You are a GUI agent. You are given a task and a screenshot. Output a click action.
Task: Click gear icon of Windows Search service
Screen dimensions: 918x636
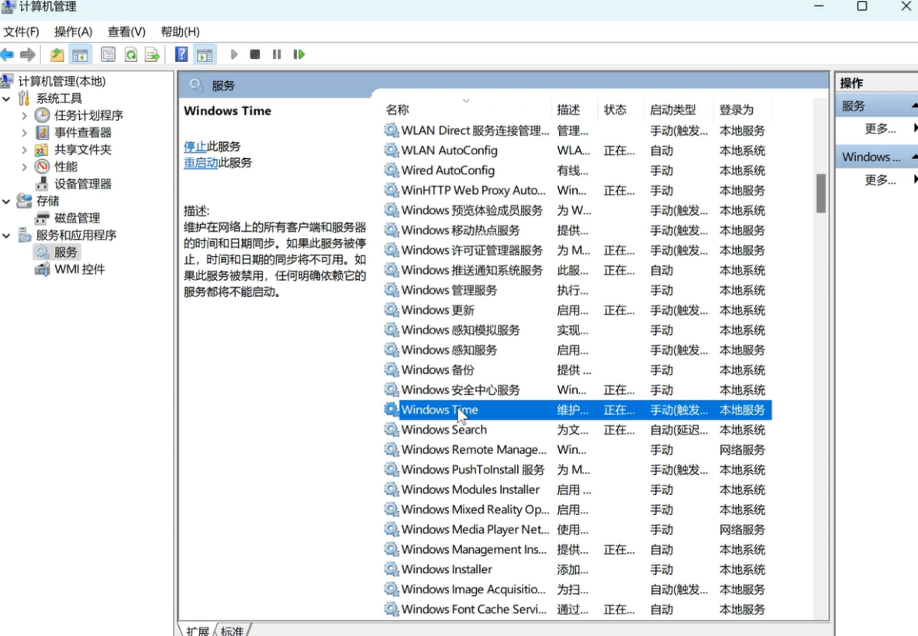coord(391,429)
